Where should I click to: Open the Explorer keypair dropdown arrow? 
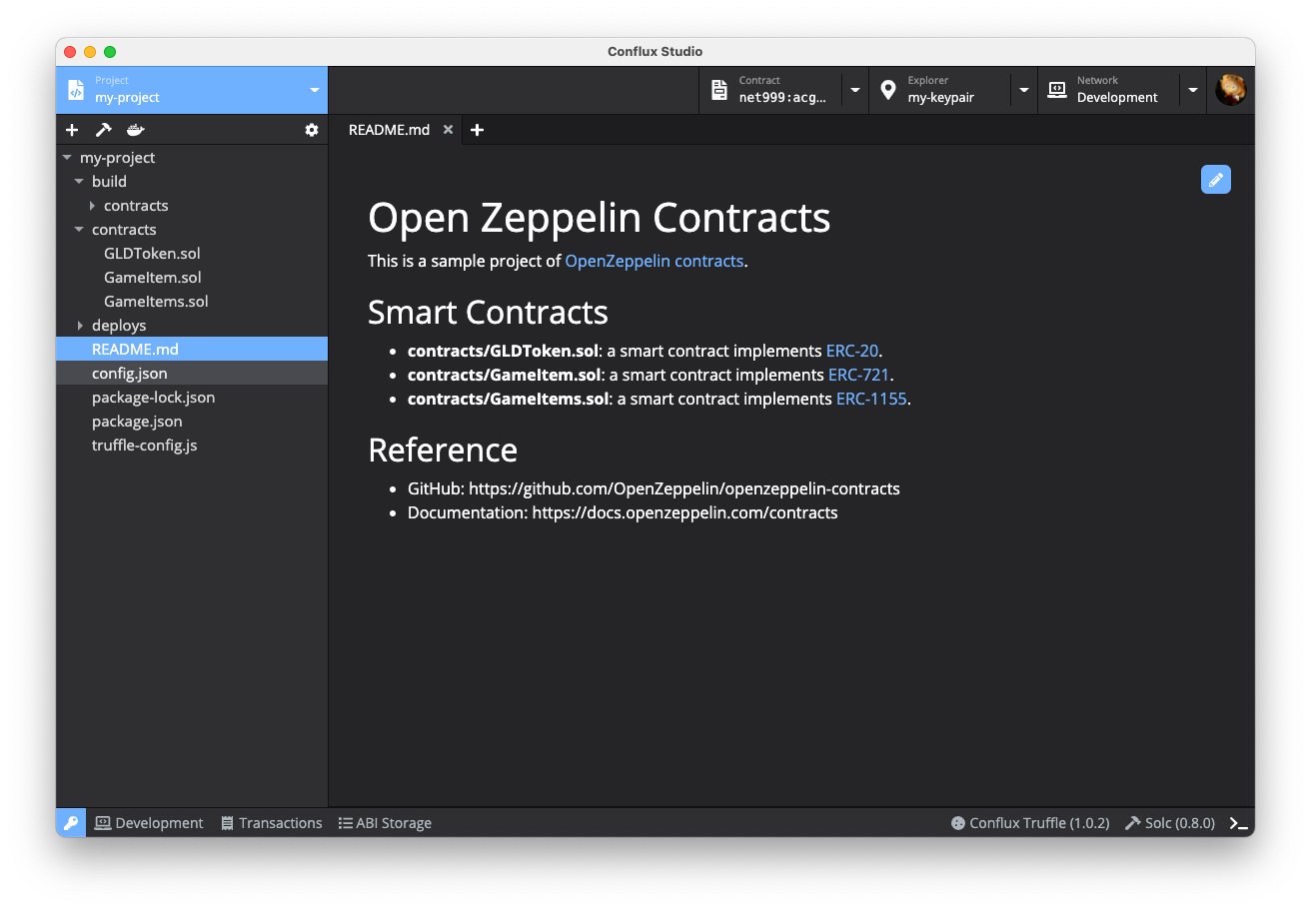(1024, 90)
